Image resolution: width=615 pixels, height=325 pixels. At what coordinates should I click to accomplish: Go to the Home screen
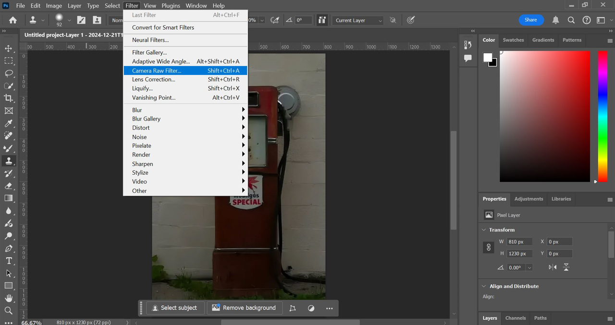pos(13,20)
